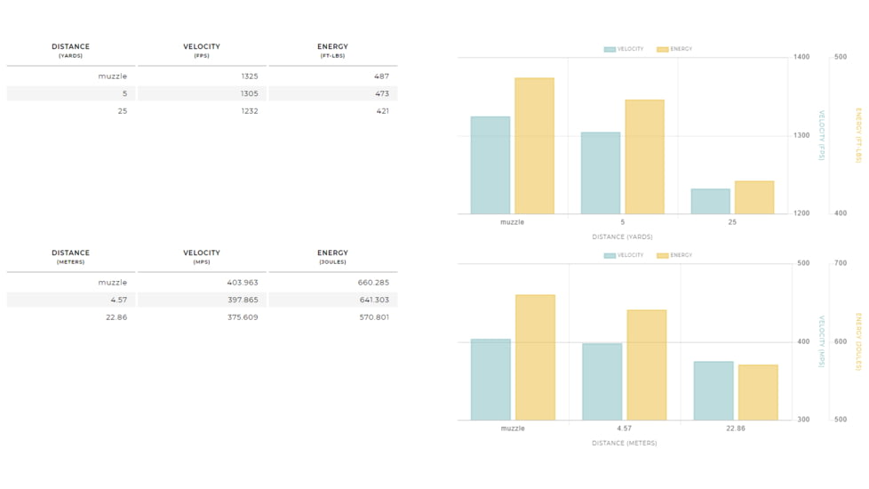Click the energy bar at 22.86 meters

click(758, 392)
